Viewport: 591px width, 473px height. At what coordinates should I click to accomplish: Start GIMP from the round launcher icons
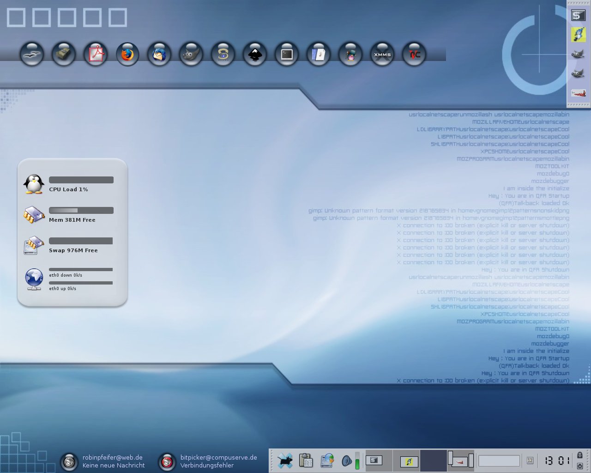pyautogui.click(x=191, y=55)
